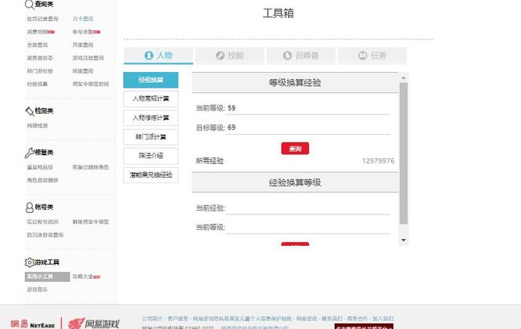Click the 等级换算经验 section header

point(295,82)
